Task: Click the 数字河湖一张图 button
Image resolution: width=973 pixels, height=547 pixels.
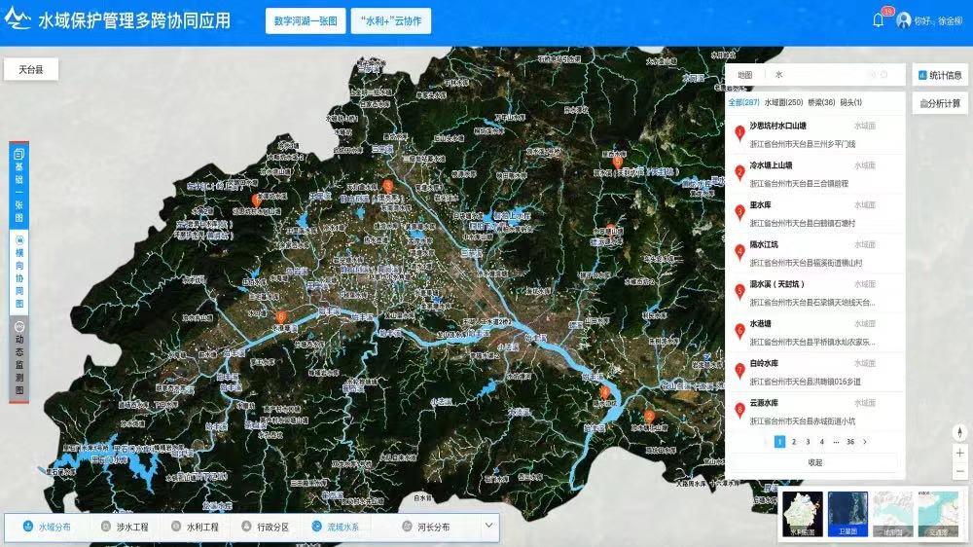Action: click(x=306, y=21)
